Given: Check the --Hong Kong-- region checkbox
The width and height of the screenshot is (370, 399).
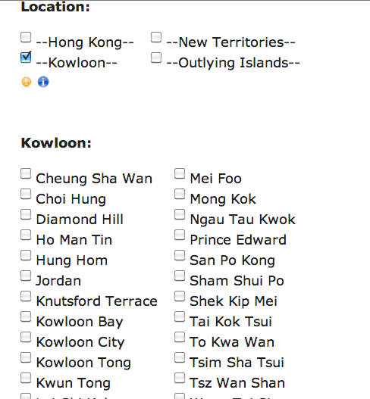Looking at the screenshot, I should [26, 37].
